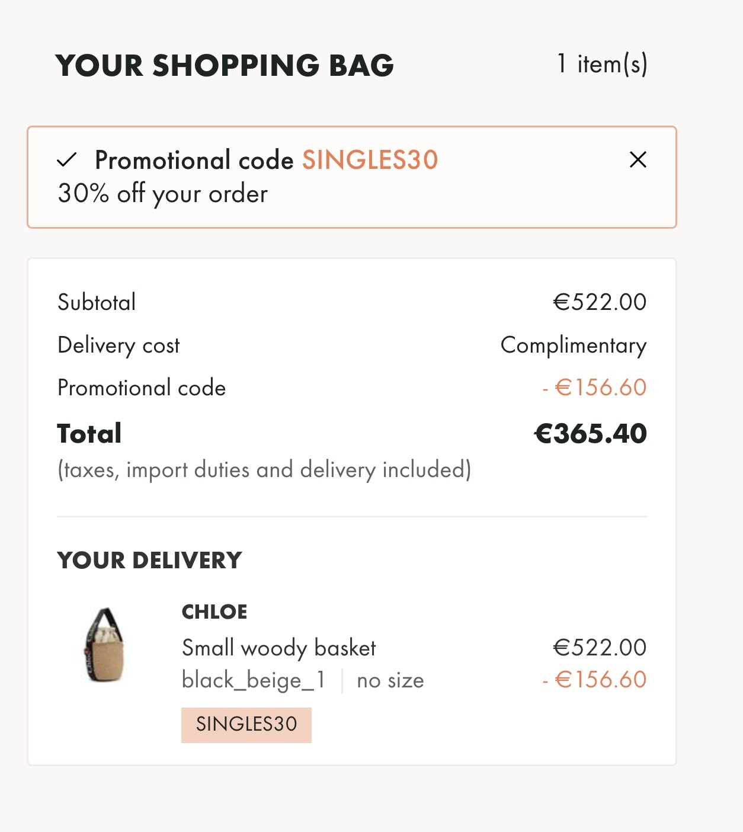Click the taxes and import duties note

click(264, 470)
